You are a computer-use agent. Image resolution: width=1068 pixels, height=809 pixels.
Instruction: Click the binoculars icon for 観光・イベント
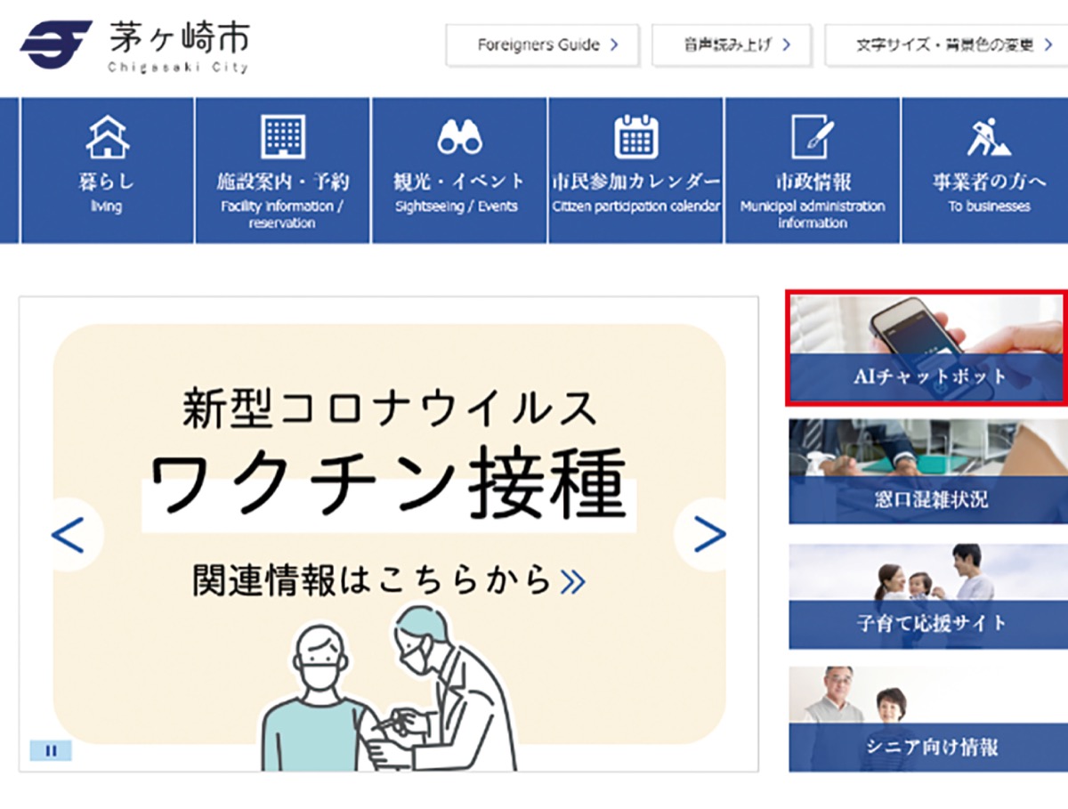[x=459, y=137]
